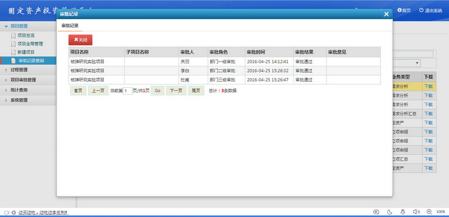Click the zoom magnifier icon beside 100%
The image size is (449, 217).
coord(429,212)
